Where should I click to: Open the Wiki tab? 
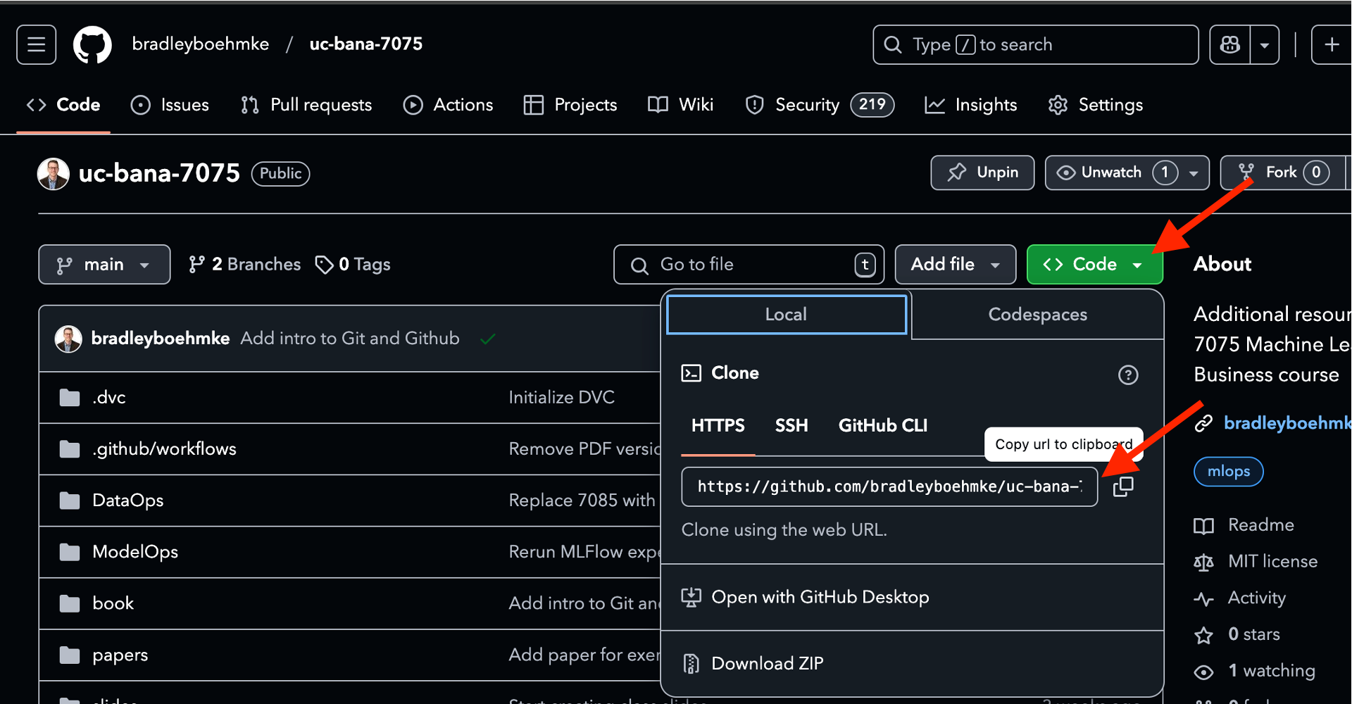[680, 105]
